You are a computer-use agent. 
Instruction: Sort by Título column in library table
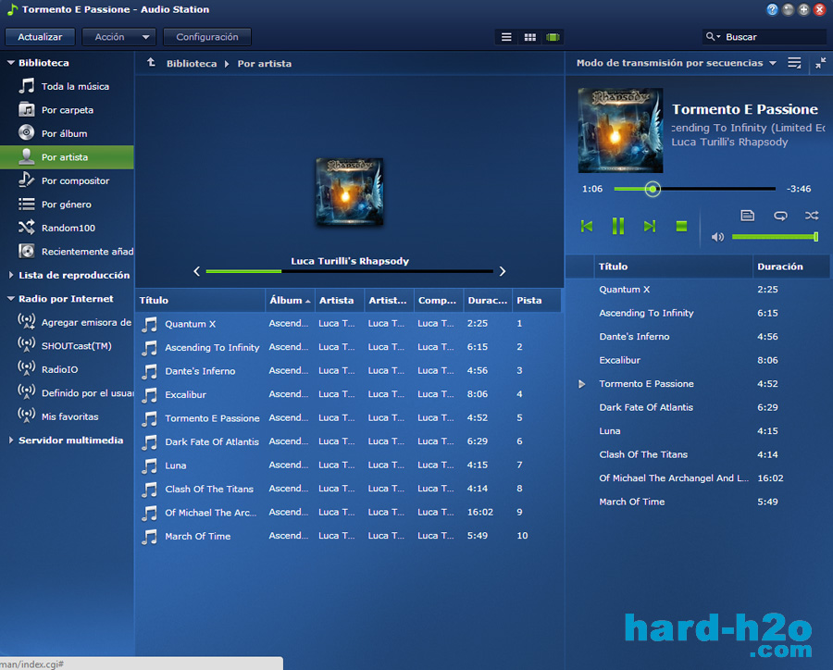pyautogui.click(x=200, y=300)
